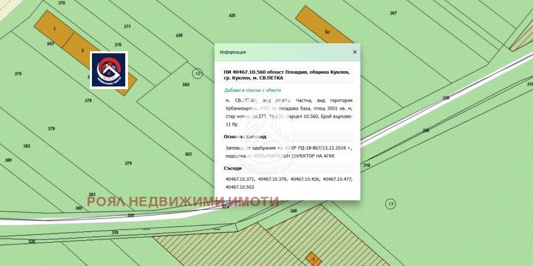Click parcel label 560 on map
Screen dimensions: 533x266
coord(186,84)
